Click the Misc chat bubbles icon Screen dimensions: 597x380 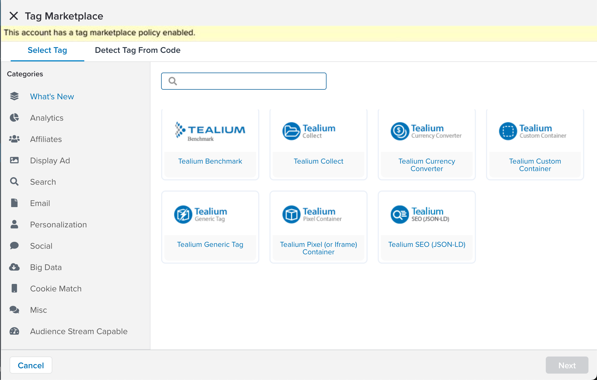click(14, 310)
